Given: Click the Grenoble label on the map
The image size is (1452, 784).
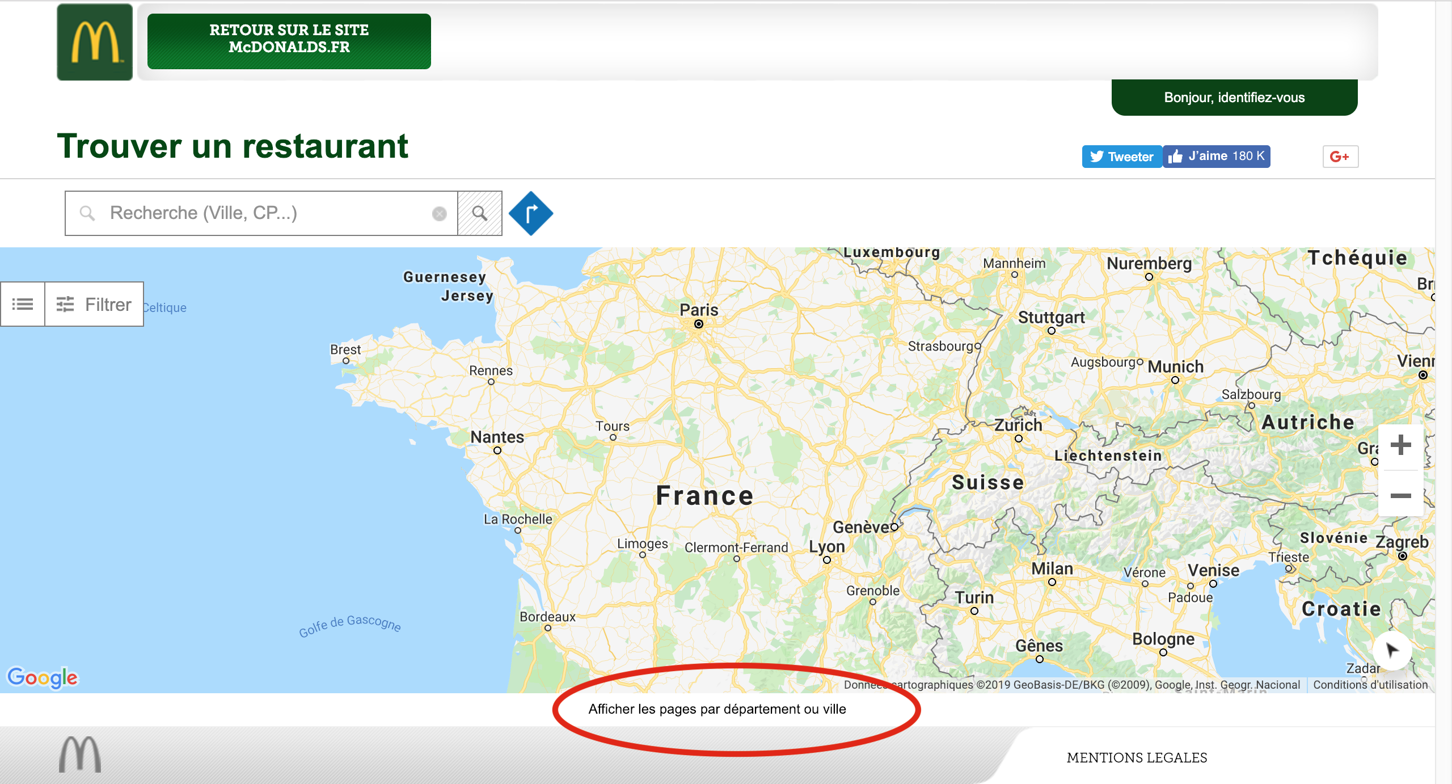Looking at the screenshot, I should point(873,591).
